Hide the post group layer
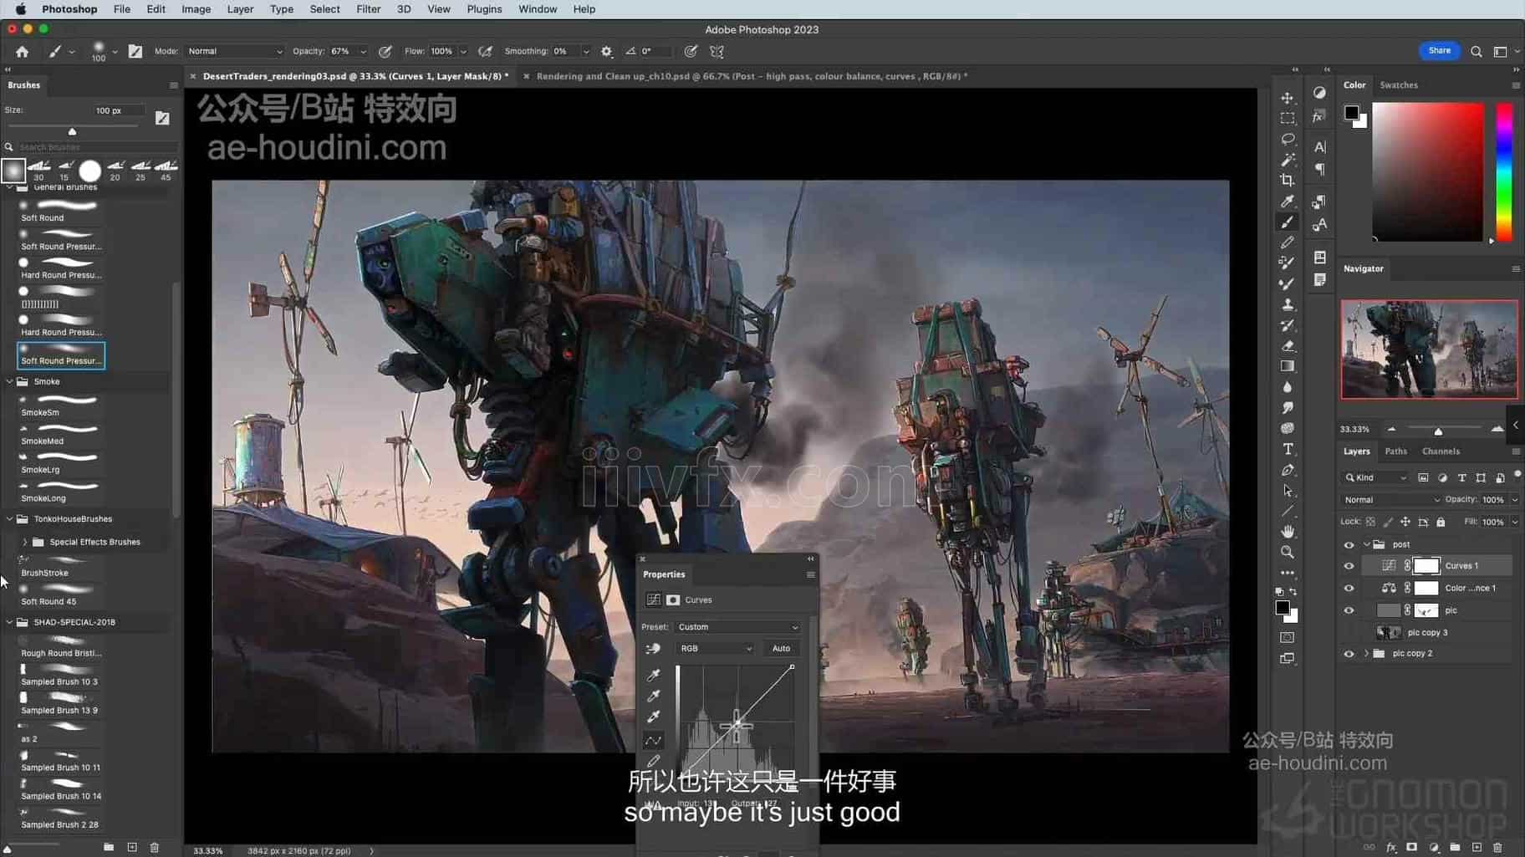 1349,544
